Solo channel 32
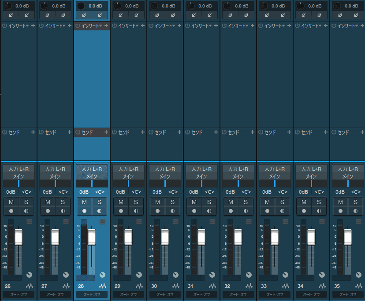This screenshot has height=301, width=365. click(246, 202)
